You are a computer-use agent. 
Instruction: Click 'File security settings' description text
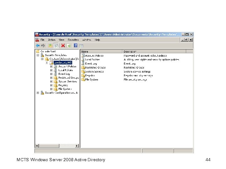tap(135, 79)
